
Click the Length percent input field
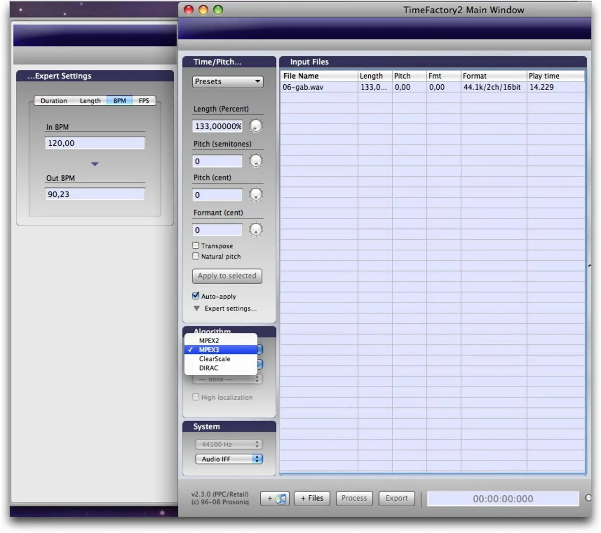tap(217, 126)
